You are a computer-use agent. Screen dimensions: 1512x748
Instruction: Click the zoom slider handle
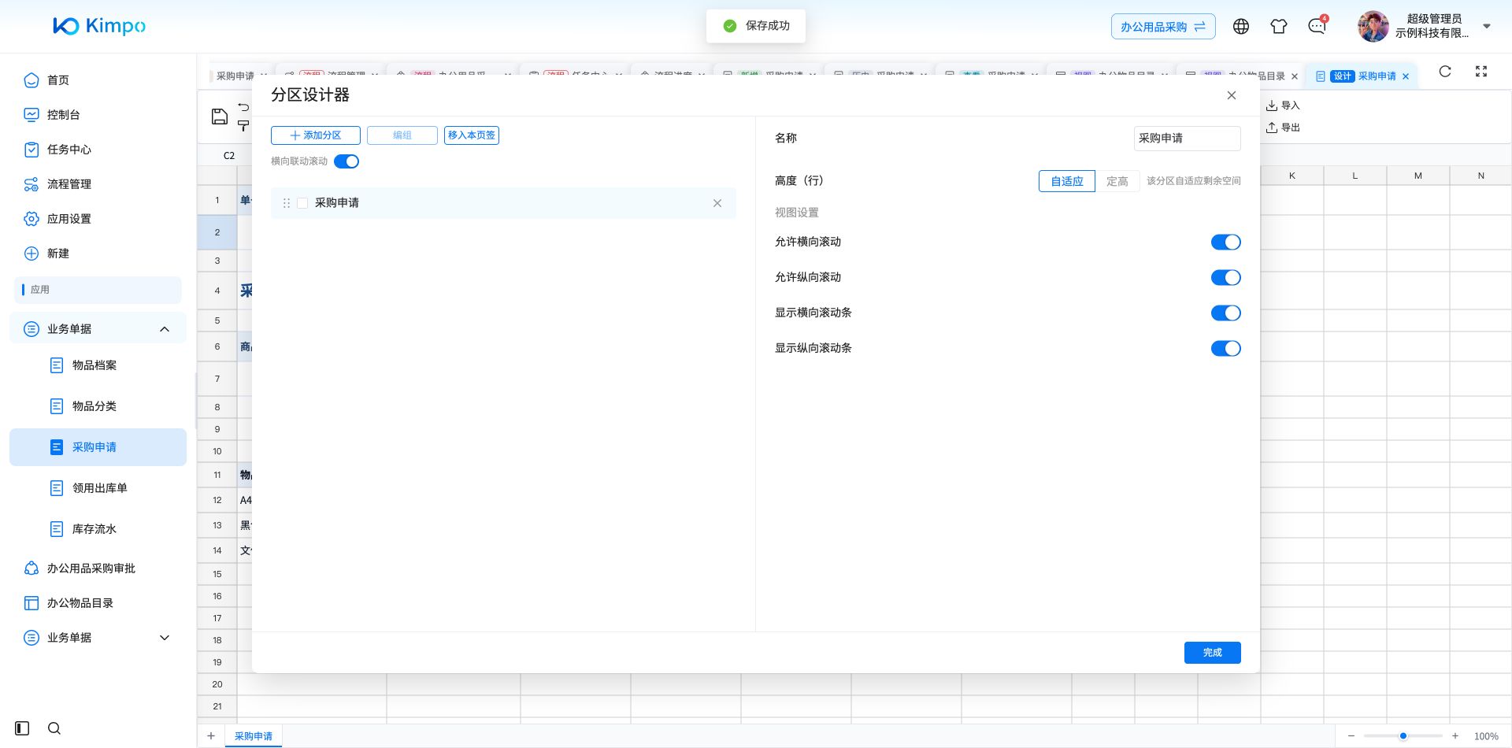pos(1403,736)
